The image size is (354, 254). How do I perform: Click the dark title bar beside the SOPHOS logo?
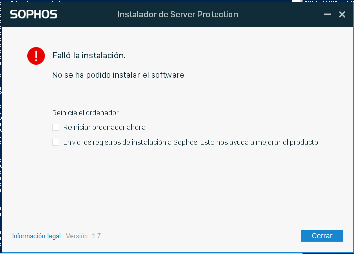pos(88,14)
